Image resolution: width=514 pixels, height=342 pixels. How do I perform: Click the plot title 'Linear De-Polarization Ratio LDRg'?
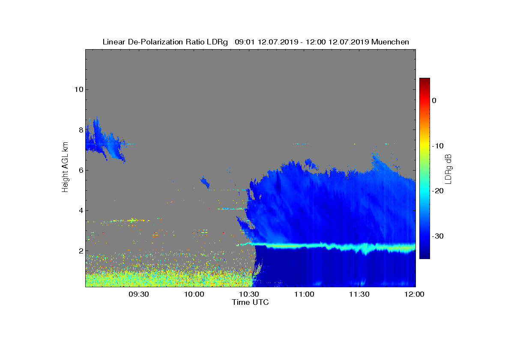click(x=165, y=42)
